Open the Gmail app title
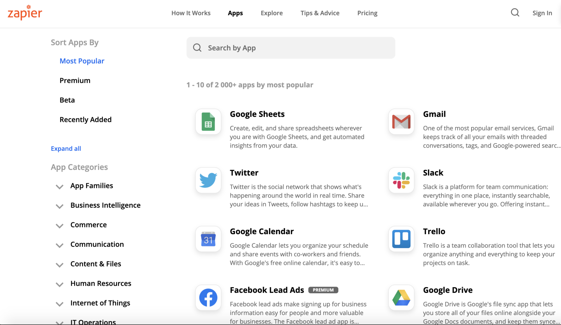Viewport: 561px width, 325px height. [434, 114]
